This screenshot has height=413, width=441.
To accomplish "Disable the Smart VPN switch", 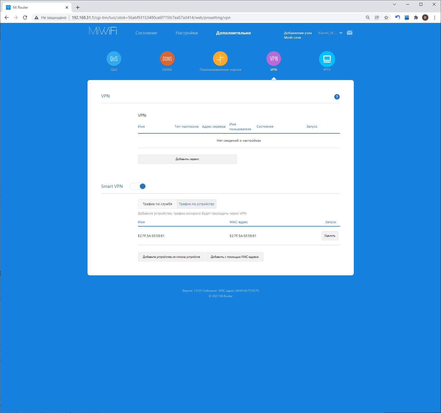I will [x=138, y=186].
